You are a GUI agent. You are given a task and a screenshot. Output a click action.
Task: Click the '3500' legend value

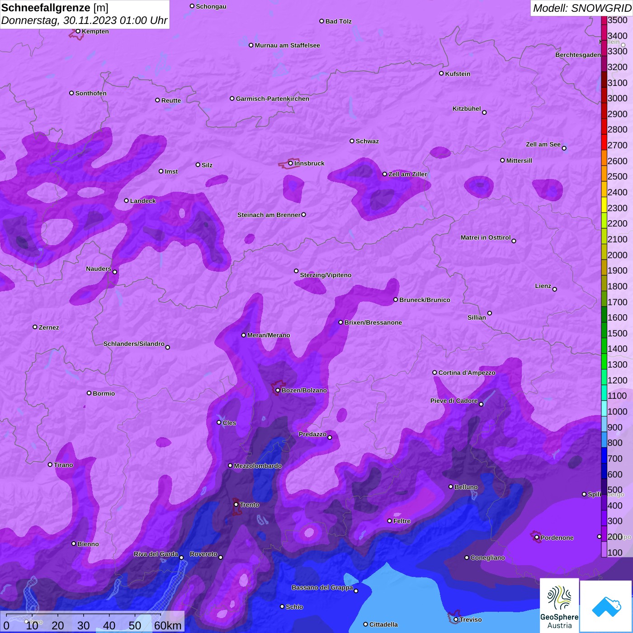pos(618,20)
